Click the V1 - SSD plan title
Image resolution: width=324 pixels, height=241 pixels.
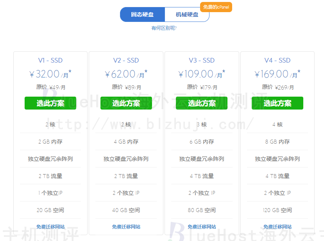[50, 60]
